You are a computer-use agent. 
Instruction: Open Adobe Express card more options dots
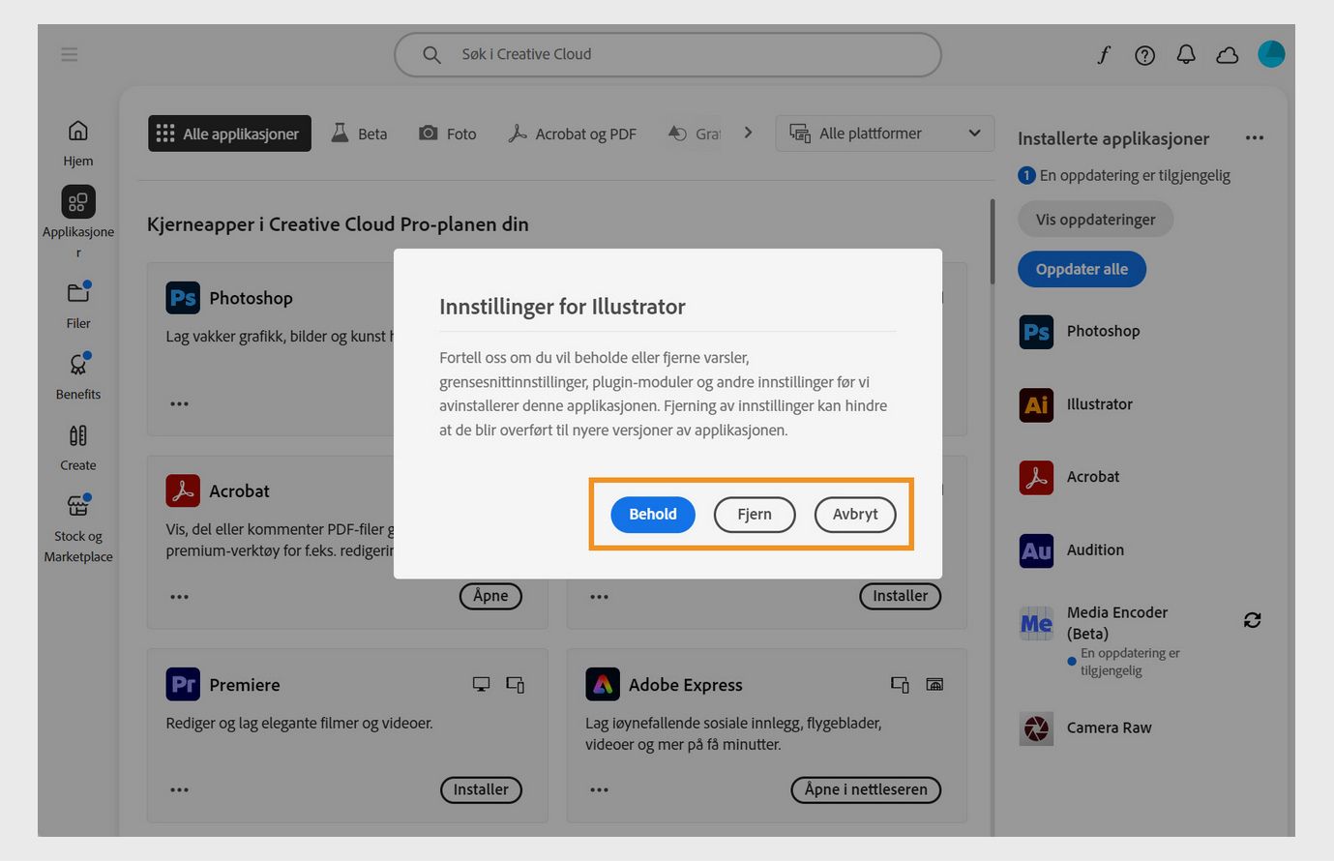599,789
